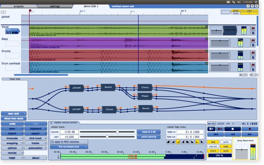264x165 pixels.
Task: Click the master volume slider handle
Action: point(118,132)
